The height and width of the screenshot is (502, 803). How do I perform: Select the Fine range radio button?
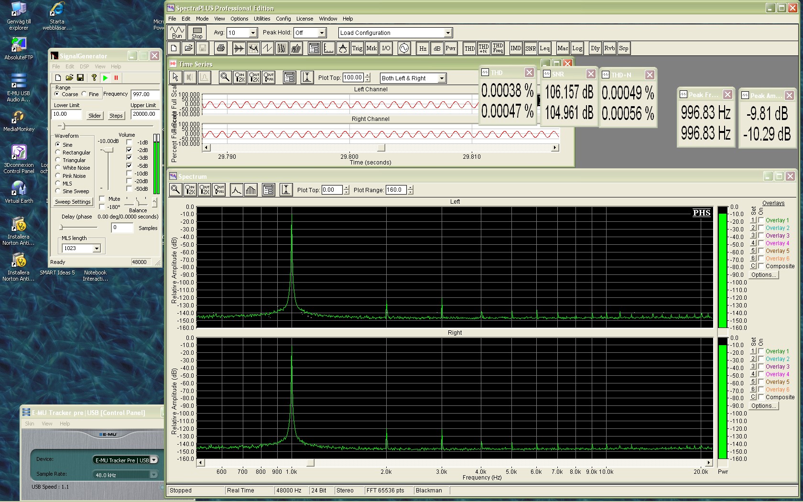85,94
